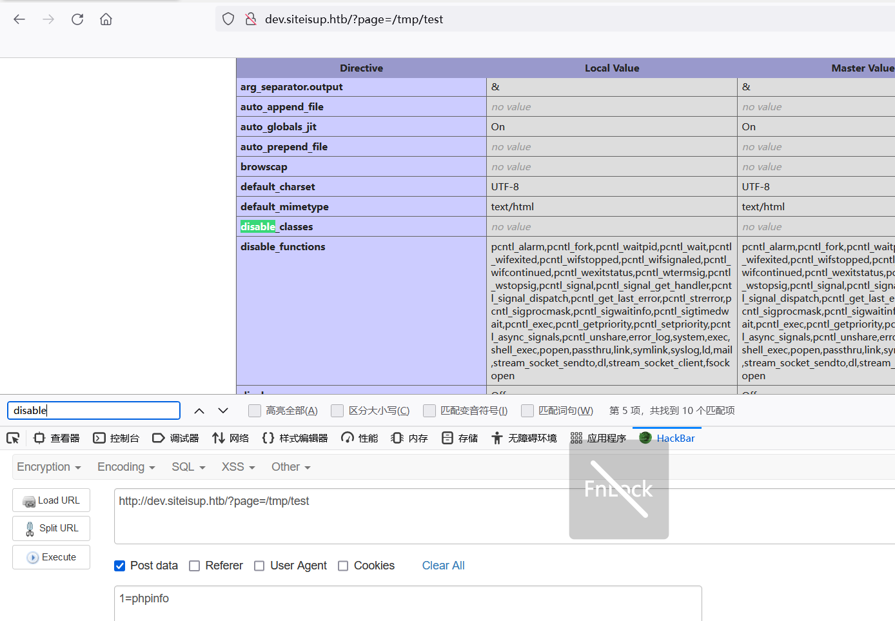Switch to the HackBar tab

pyautogui.click(x=667, y=439)
